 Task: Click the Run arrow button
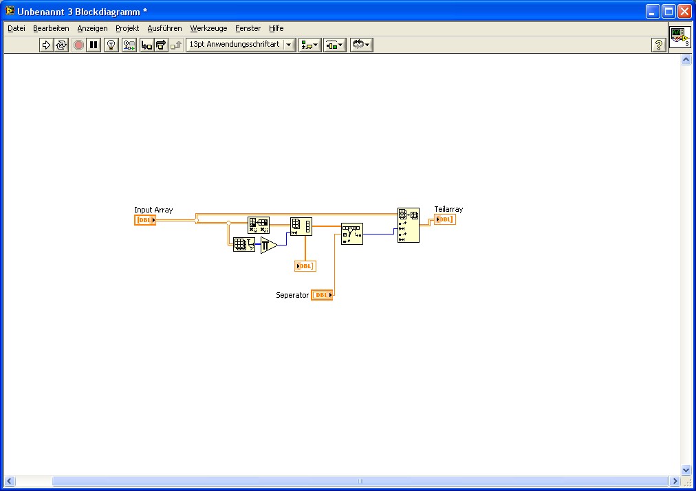pos(46,45)
